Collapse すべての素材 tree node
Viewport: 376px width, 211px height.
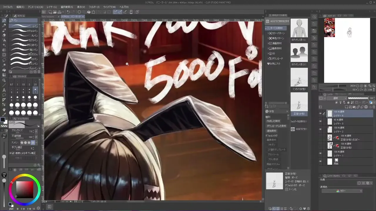tap(266, 28)
